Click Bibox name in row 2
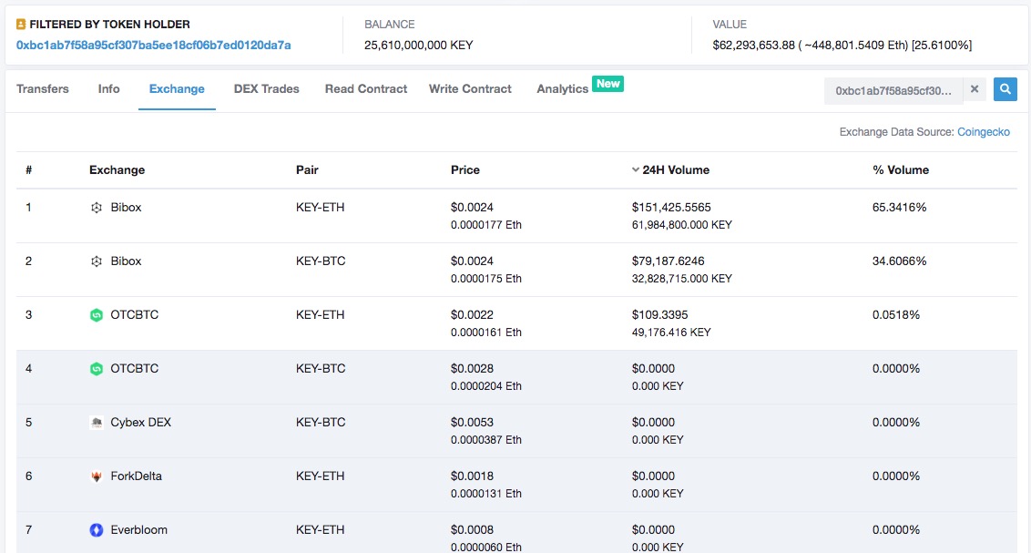This screenshot has height=553, width=1031. click(126, 261)
